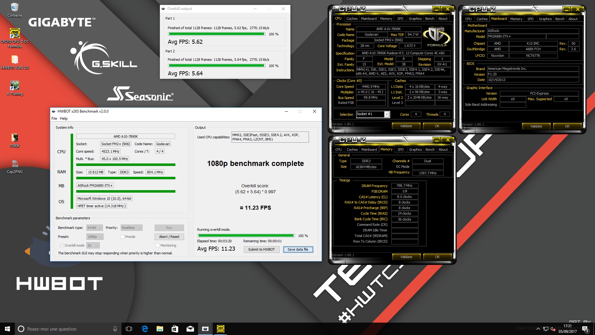
Task: Launch Microsoft Edge from taskbar
Action: [145, 329]
